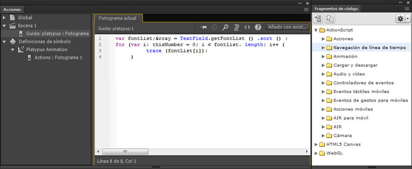The image size is (412, 169).
Task: Open Find with the magnifier icon
Action: point(225,27)
